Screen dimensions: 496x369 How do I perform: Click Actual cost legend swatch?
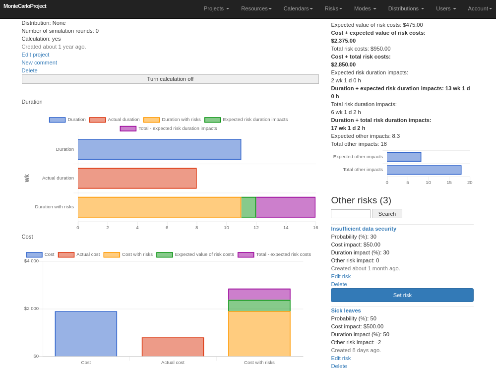pyautogui.click(x=66, y=255)
